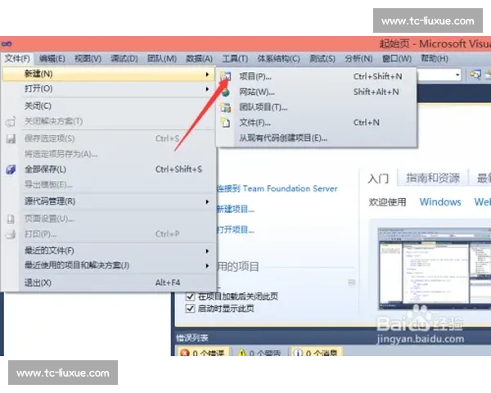Click the save-all disks icon beside 全部保存(L)
The height and width of the screenshot is (393, 491).
click(x=11, y=169)
